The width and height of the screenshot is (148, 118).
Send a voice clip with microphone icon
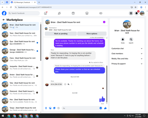(x=46, y=108)
